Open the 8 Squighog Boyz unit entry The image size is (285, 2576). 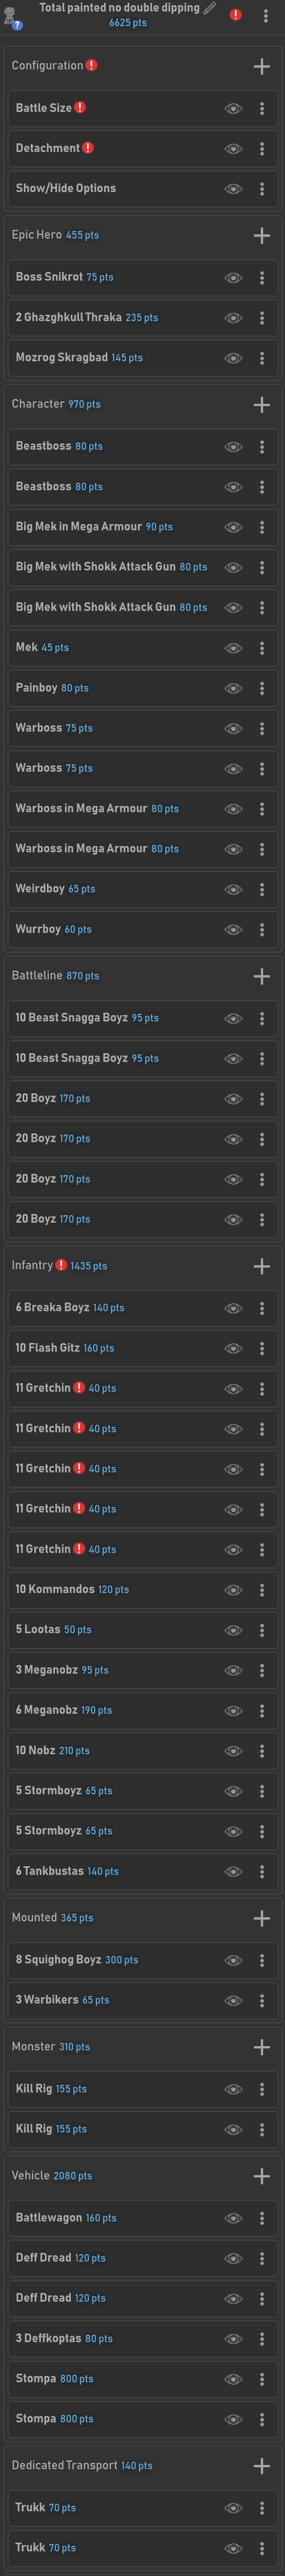110,1960
